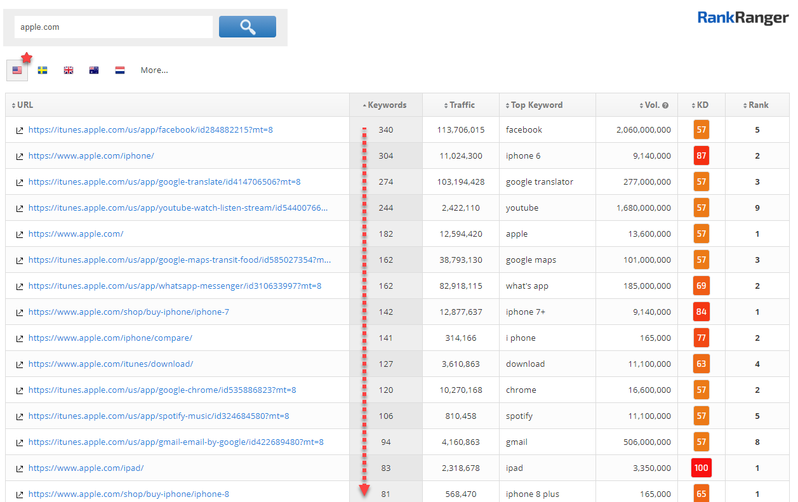798x502 pixels.
Task: Sort by the Top Keyword header
Action: pyautogui.click(x=536, y=105)
